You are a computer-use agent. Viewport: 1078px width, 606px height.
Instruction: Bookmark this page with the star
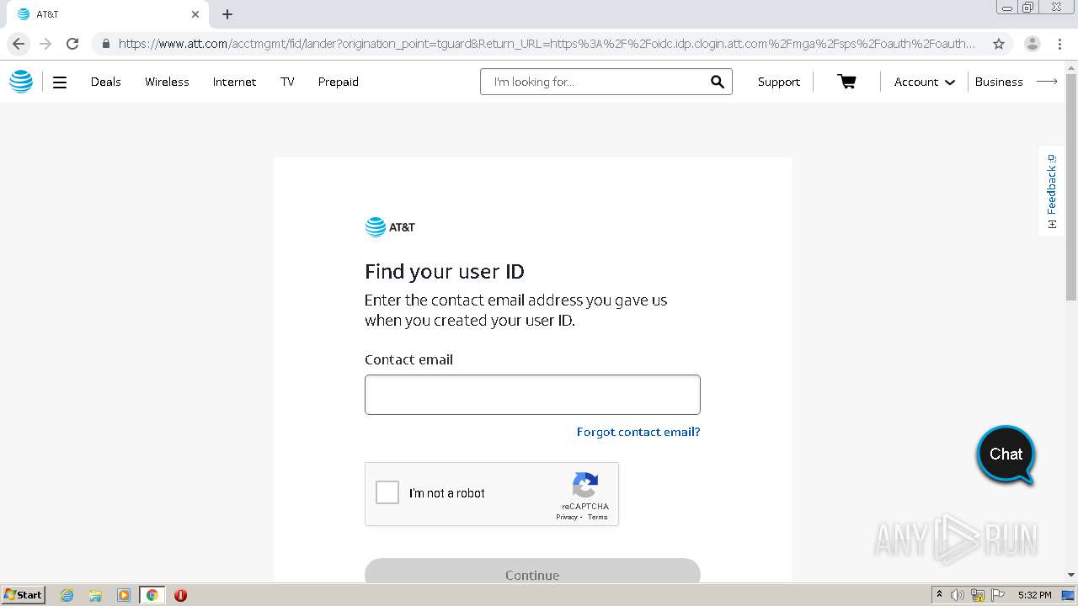[x=999, y=44]
